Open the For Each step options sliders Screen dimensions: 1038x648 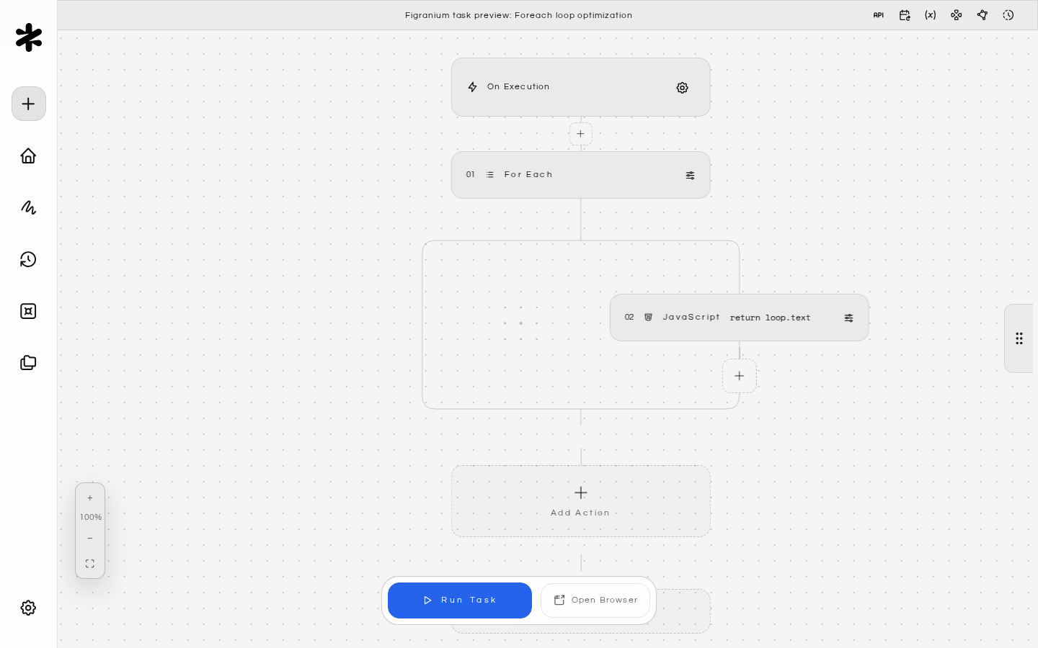coord(691,175)
